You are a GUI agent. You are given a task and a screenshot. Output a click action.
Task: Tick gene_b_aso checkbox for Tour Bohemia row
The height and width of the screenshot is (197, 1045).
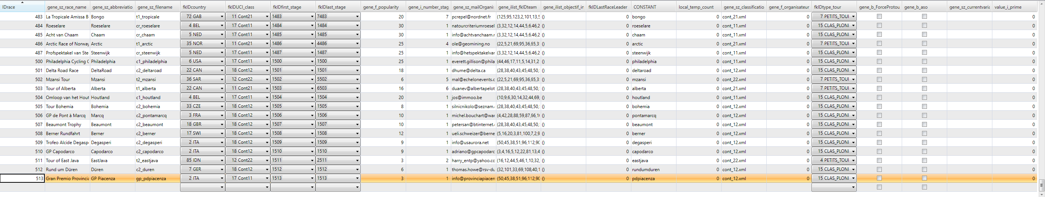pos(924,106)
